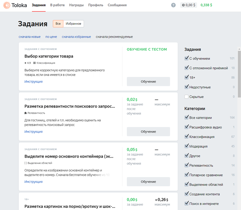Sort by сначала избранные
Screen dimensions: 241x210
(76, 37)
